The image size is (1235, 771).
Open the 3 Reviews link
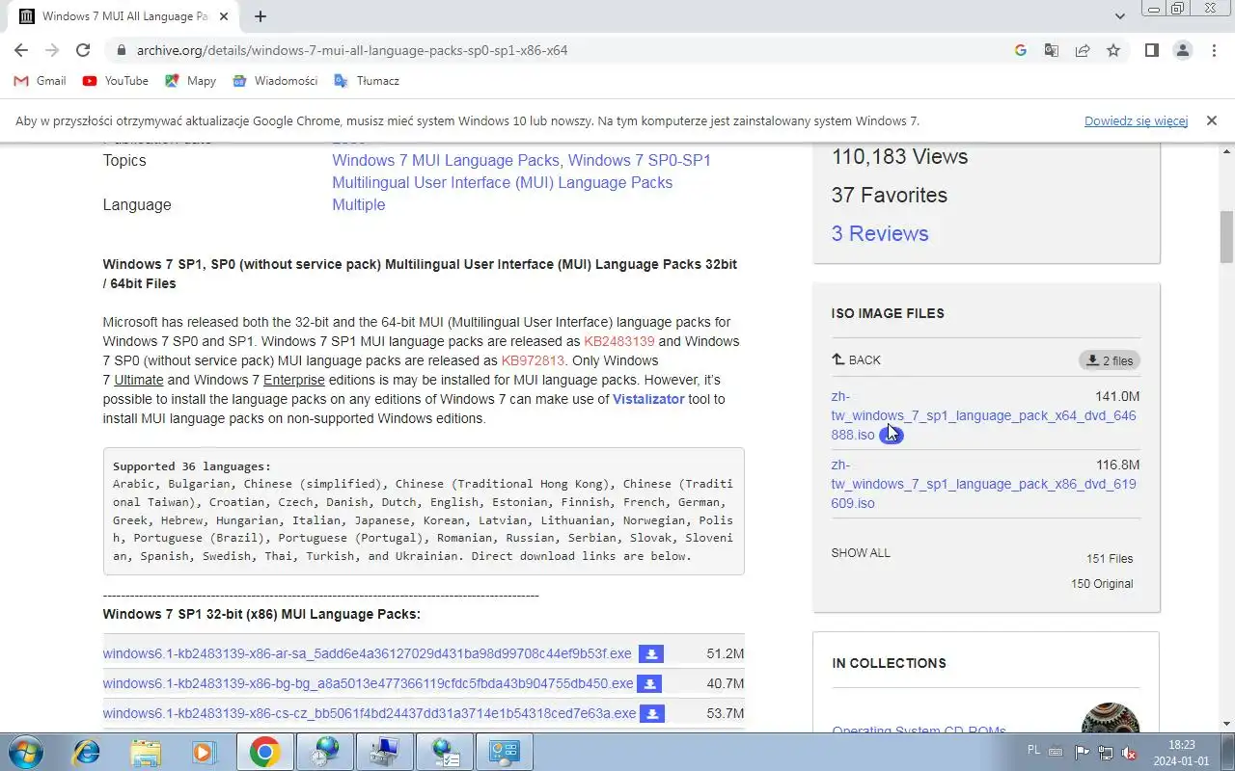coord(880,233)
